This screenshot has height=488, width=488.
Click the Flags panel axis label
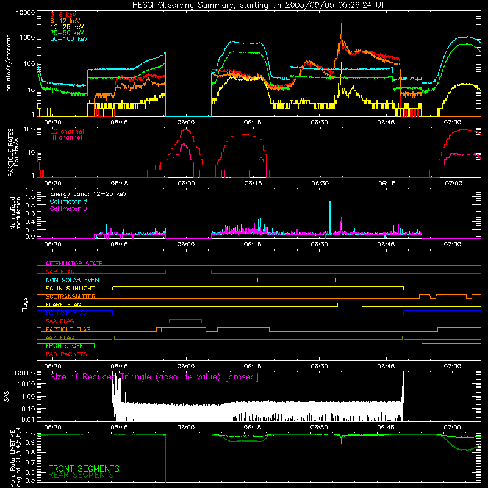pos(25,305)
